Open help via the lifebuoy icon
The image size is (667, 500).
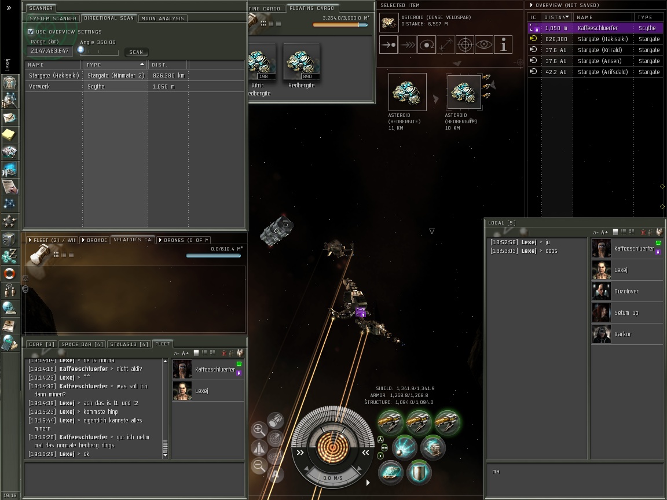(9, 273)
